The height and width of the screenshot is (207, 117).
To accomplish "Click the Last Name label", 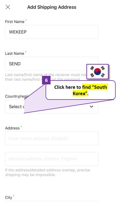I will tap(15, 53).
